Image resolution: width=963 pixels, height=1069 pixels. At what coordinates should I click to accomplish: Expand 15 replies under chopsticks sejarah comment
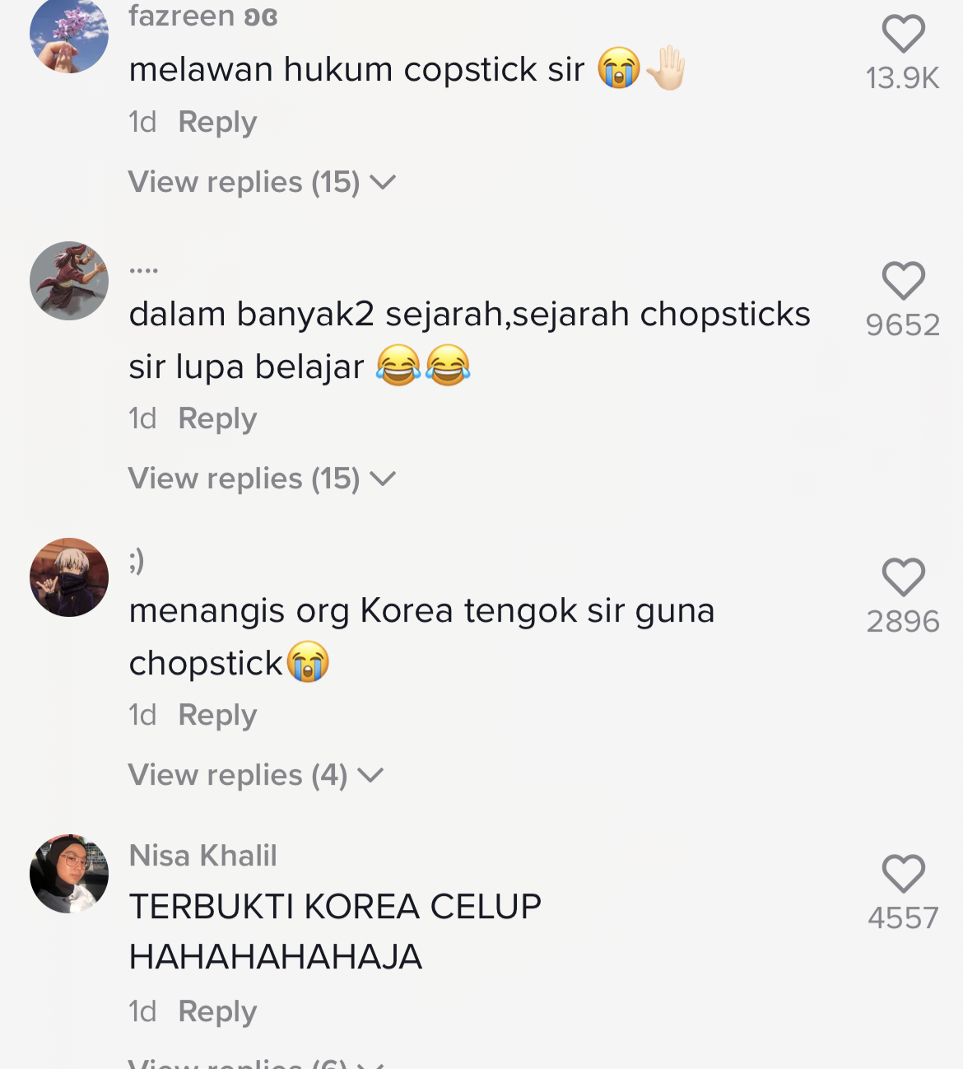click(x=262, y=478)
